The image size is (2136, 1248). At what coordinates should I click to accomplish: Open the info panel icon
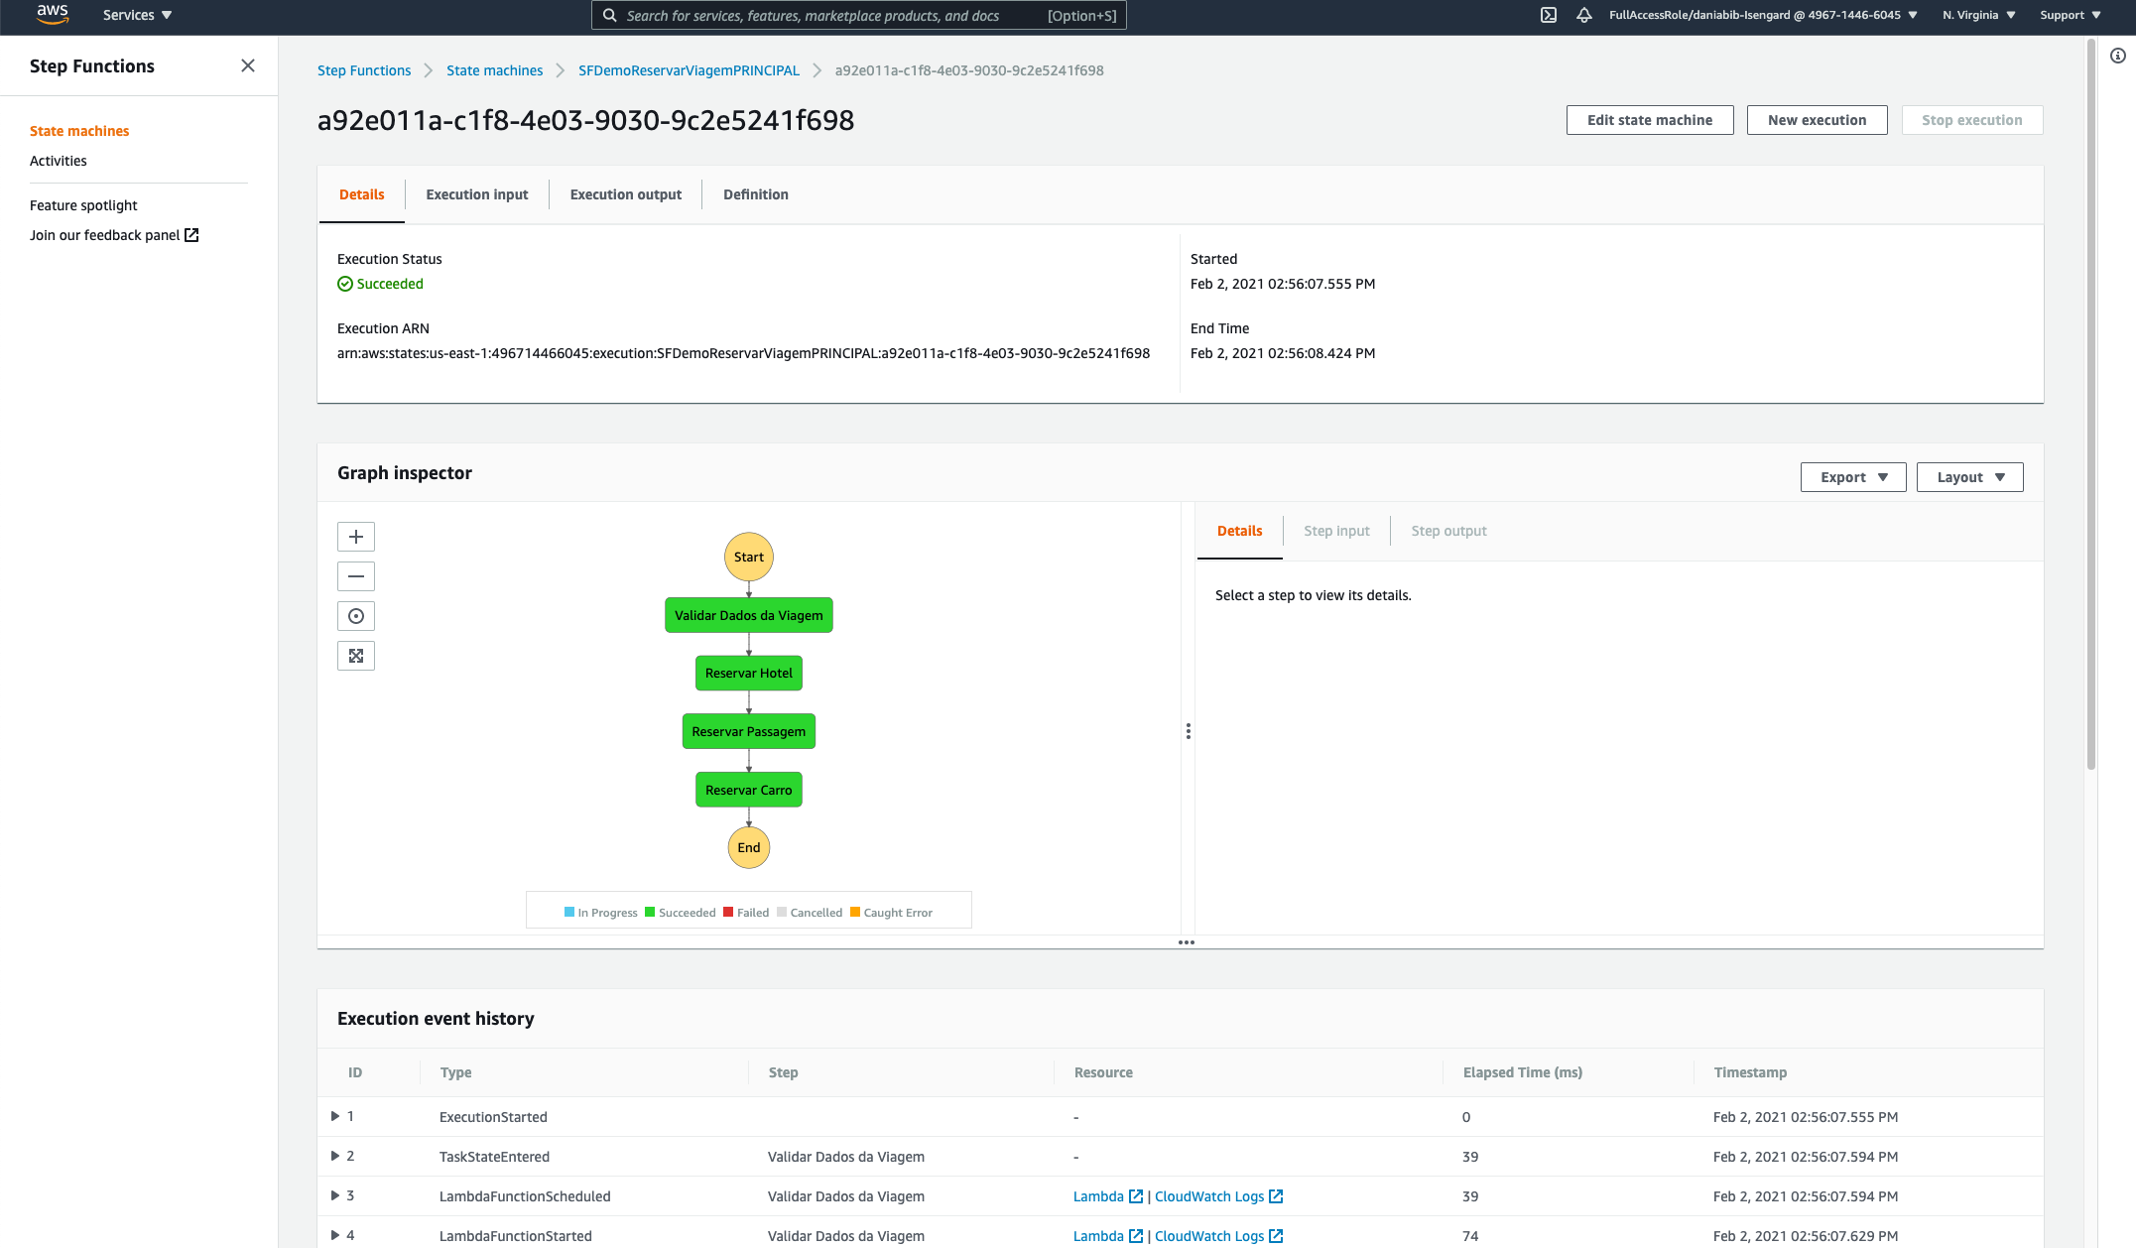[2117, 56]
